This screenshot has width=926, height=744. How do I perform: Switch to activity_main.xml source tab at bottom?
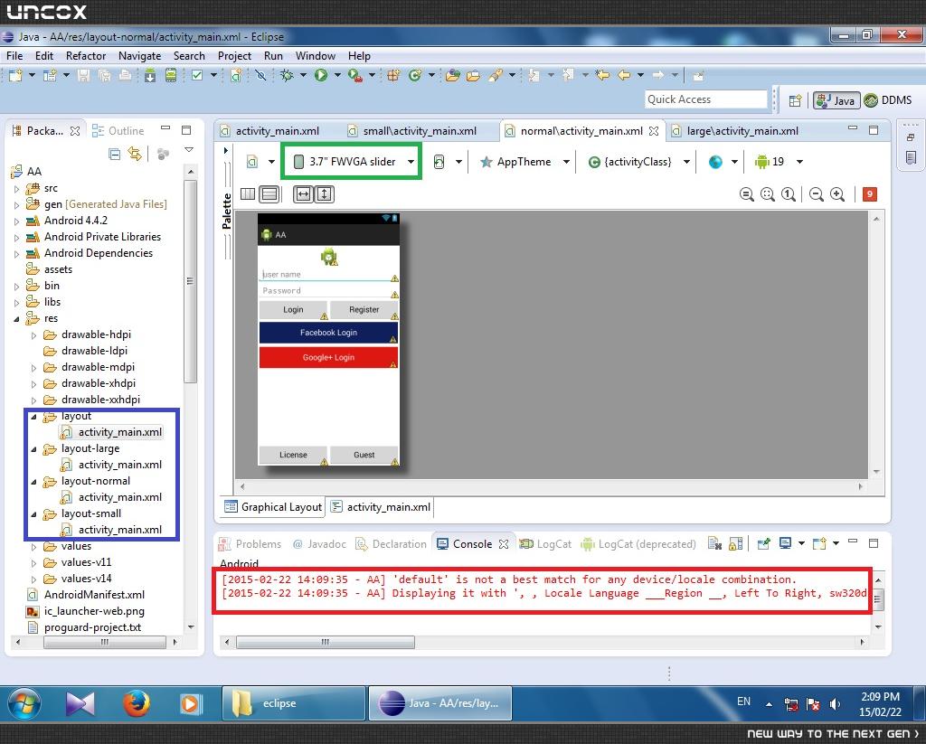click(381, 506)
